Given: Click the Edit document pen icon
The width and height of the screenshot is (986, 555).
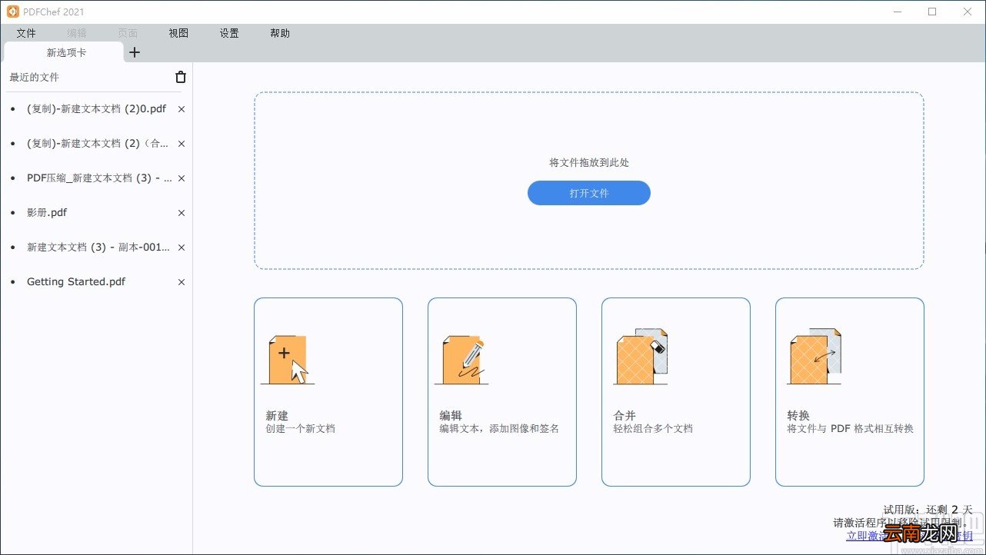Looking at the screenshot, I should (x=461, y=360).
